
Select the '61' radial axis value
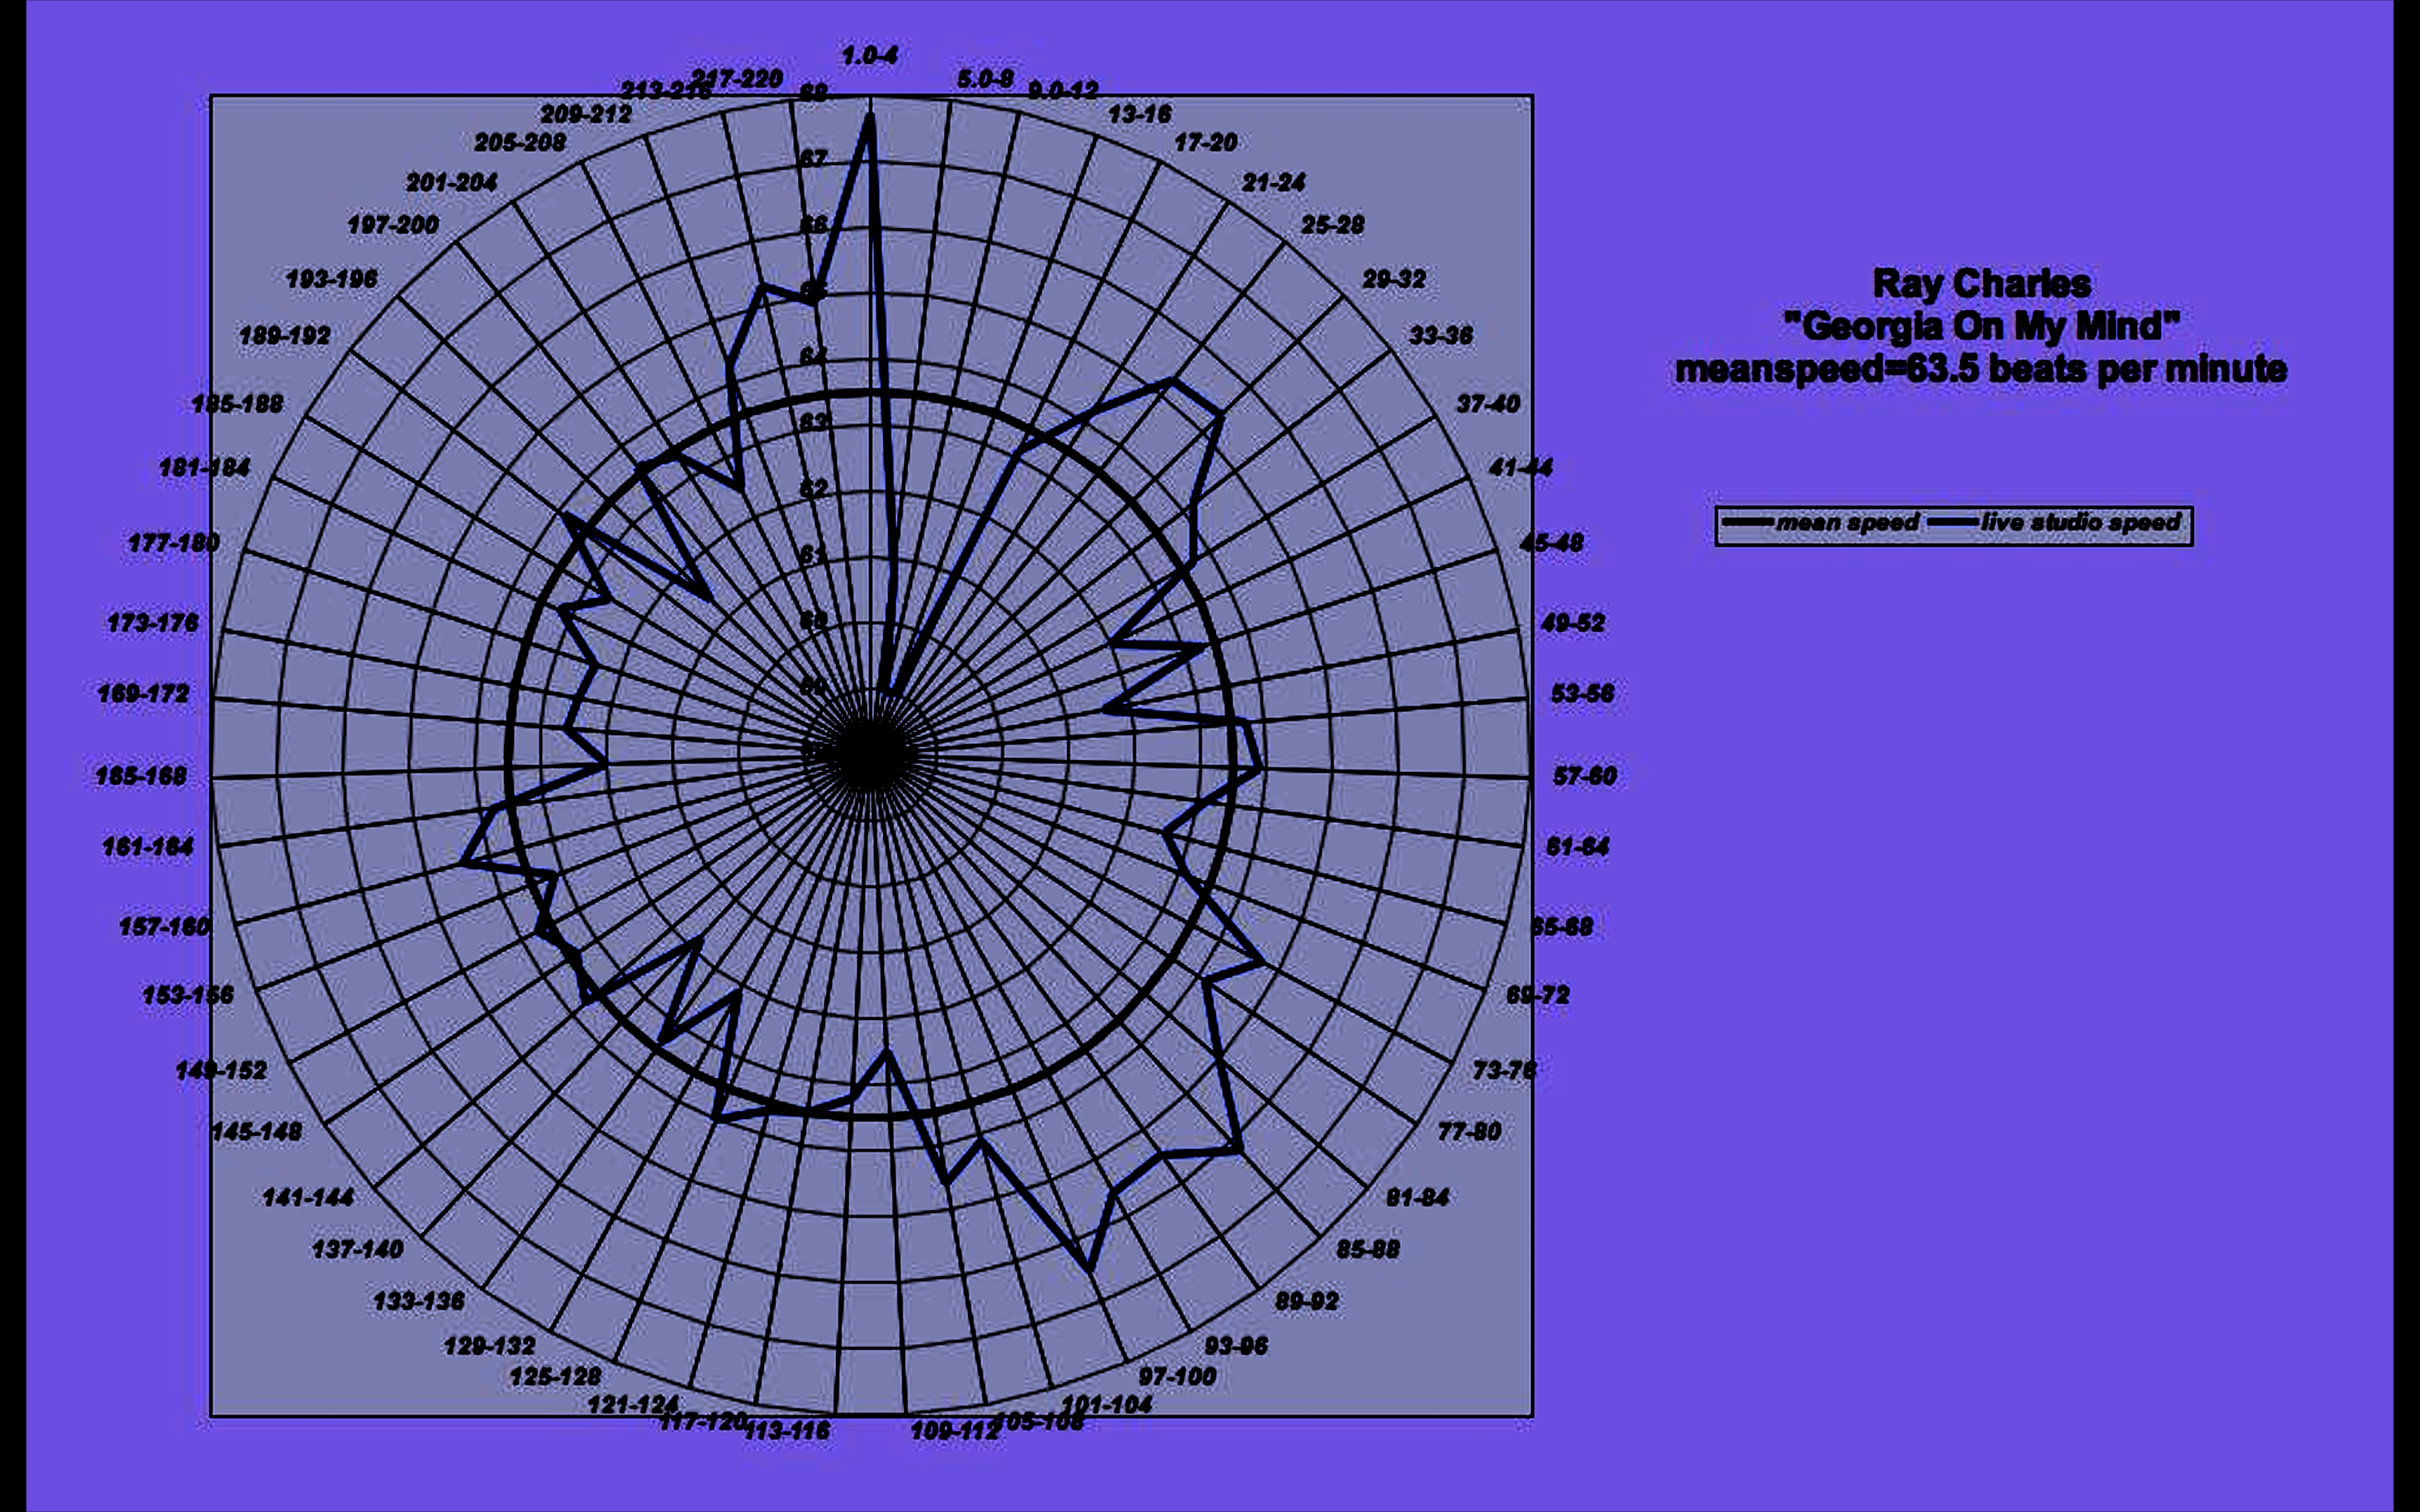pyautogui.click(x=813, y=554)
